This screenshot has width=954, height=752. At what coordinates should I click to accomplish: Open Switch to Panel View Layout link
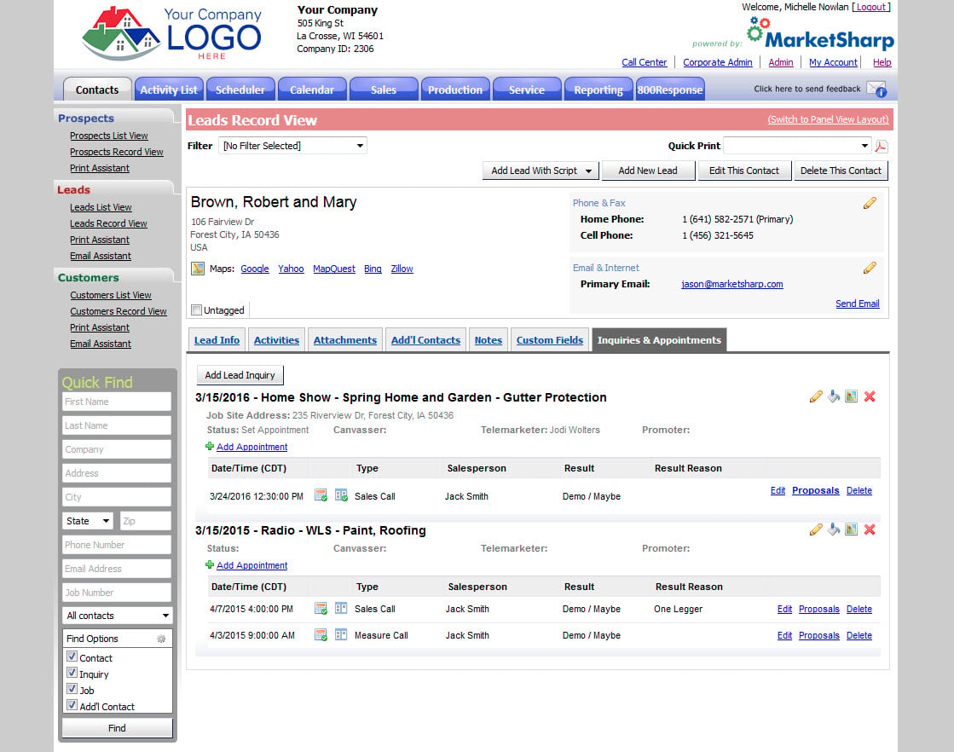(x=828, y=119)
